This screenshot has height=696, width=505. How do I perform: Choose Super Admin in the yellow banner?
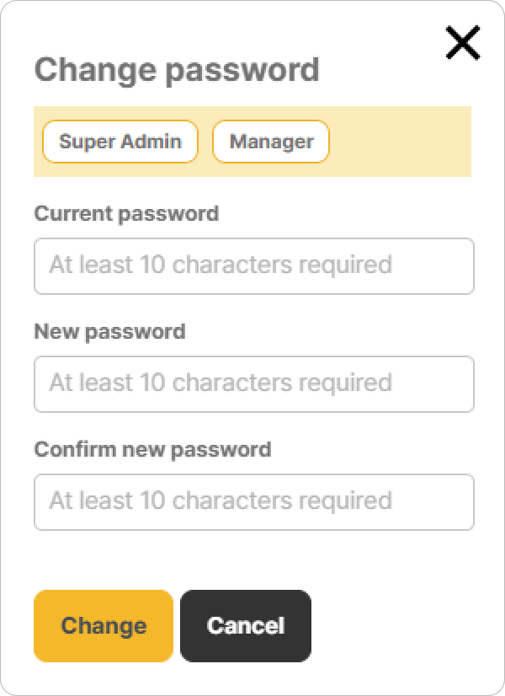point(120,142)
